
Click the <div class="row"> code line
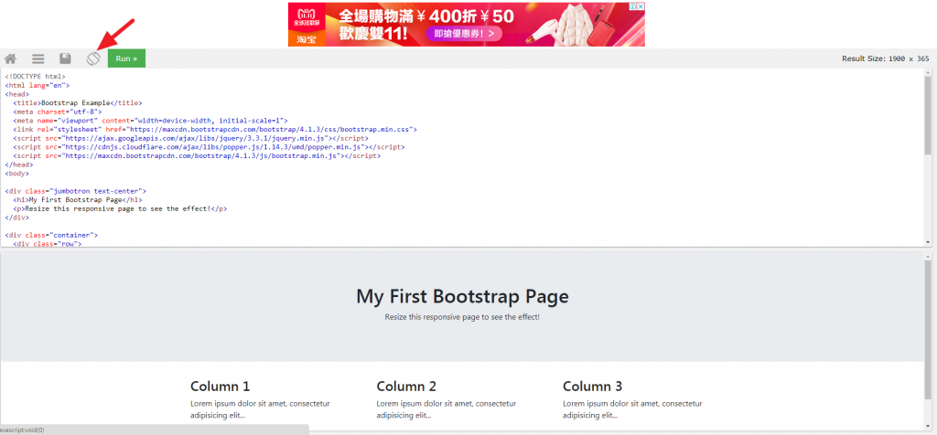pyautogui.click(x=48, y=243)
